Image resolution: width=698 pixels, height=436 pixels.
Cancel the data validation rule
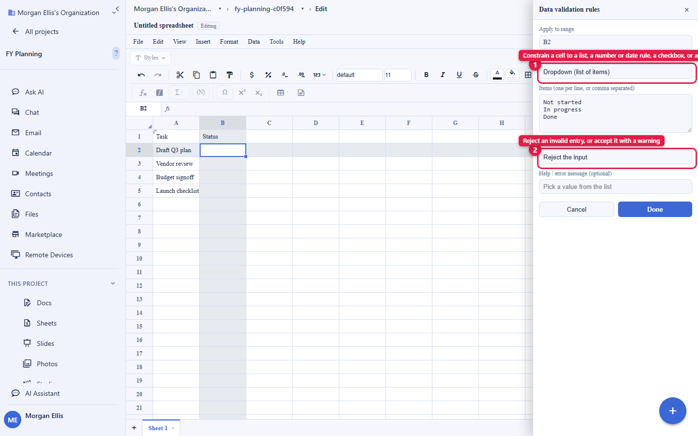point(577,209)
